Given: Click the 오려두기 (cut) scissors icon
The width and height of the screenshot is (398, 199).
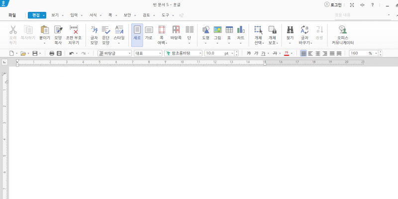Looking at the screenshot, I should click(13, 30).
